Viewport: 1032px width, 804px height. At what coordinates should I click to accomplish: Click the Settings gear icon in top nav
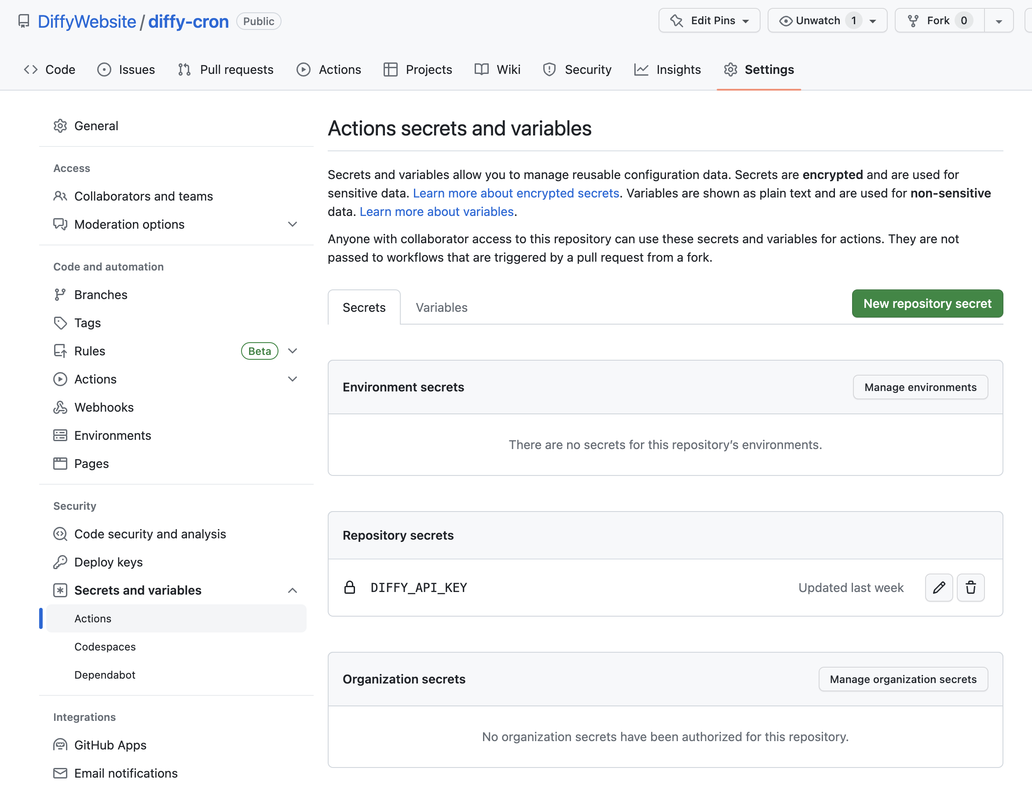pyautogui.click(x=731, y=69)
